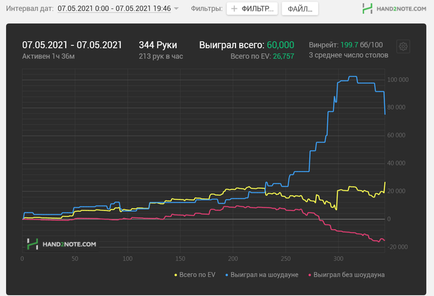Click the add filter button
434x296 pixels.
click(x=252, y=9)
